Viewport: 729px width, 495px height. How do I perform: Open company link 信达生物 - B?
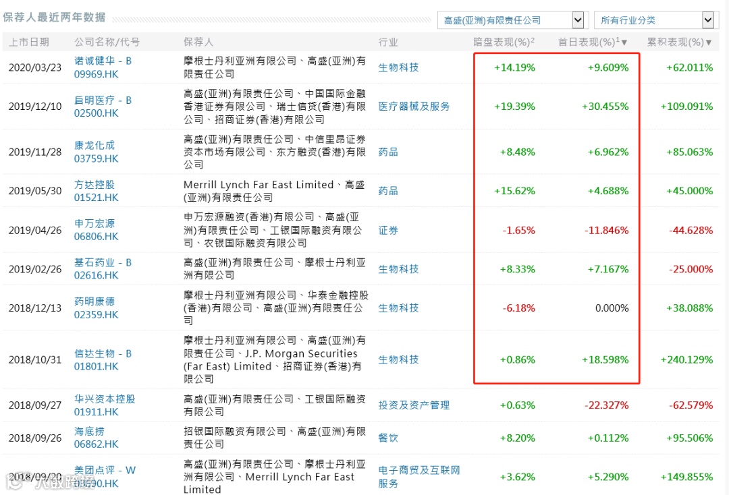tap(103, 354)
